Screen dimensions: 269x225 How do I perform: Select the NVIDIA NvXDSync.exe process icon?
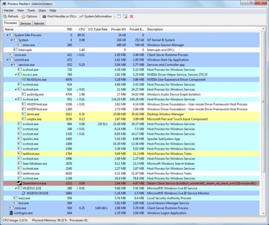point(24,79)
